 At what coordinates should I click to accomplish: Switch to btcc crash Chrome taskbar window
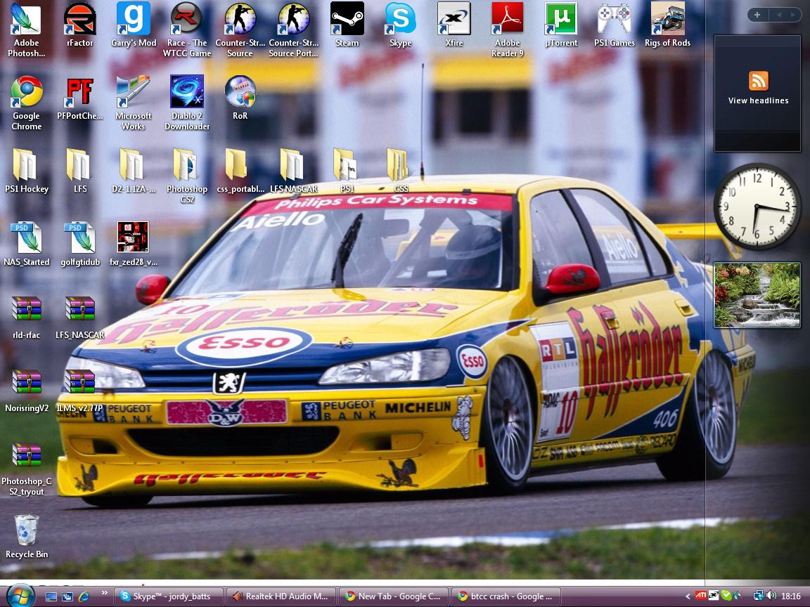[x=506, y=596]
